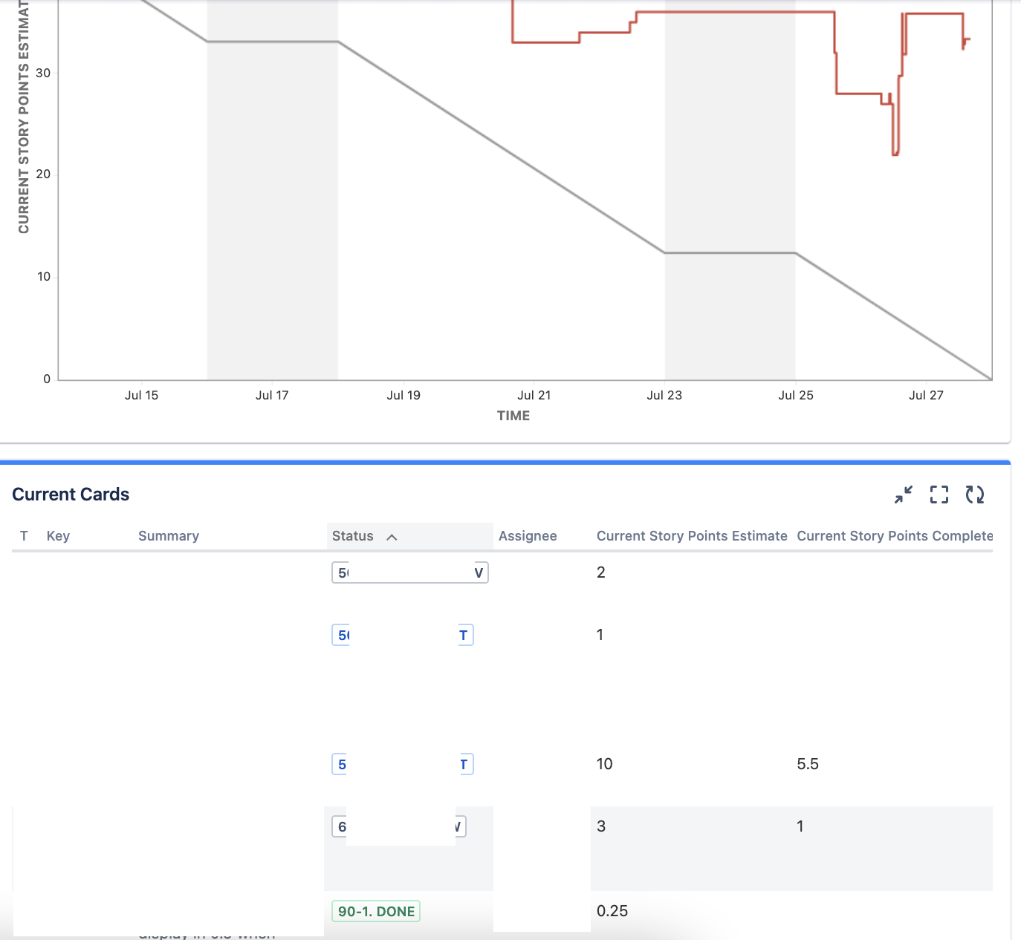The image size is (1021, 940).
Task: Click the Jul 25 axis label
Action: [796, 395]
